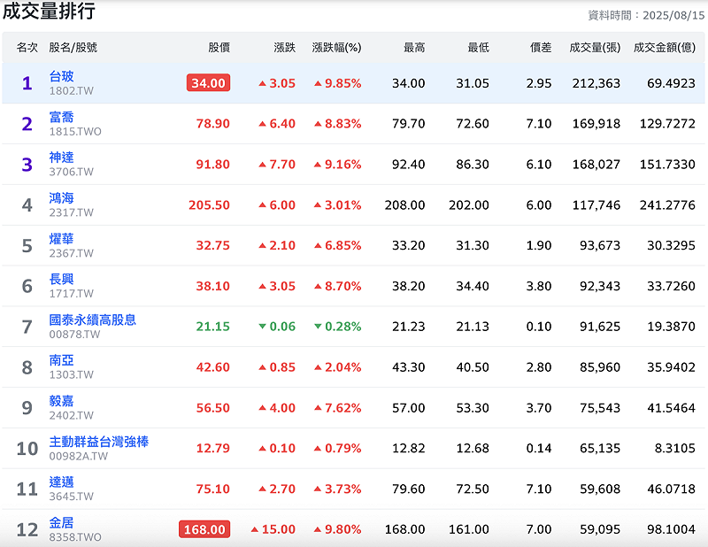Open the 鴻海 stock link
The width and height of the screenshot is (708, 547).
tap(61, 198)
